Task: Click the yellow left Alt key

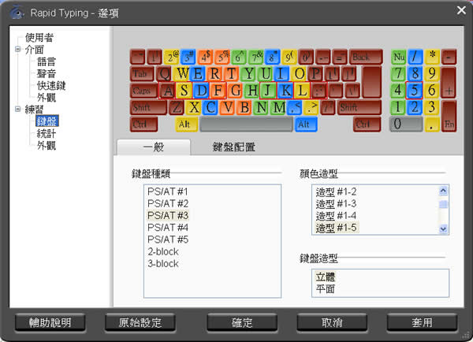Action: click(186, 125)
